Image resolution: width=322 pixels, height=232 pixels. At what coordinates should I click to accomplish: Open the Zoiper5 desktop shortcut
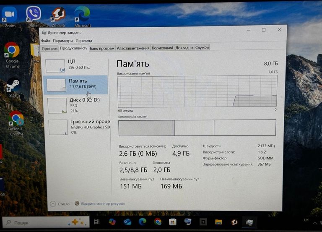58,17
